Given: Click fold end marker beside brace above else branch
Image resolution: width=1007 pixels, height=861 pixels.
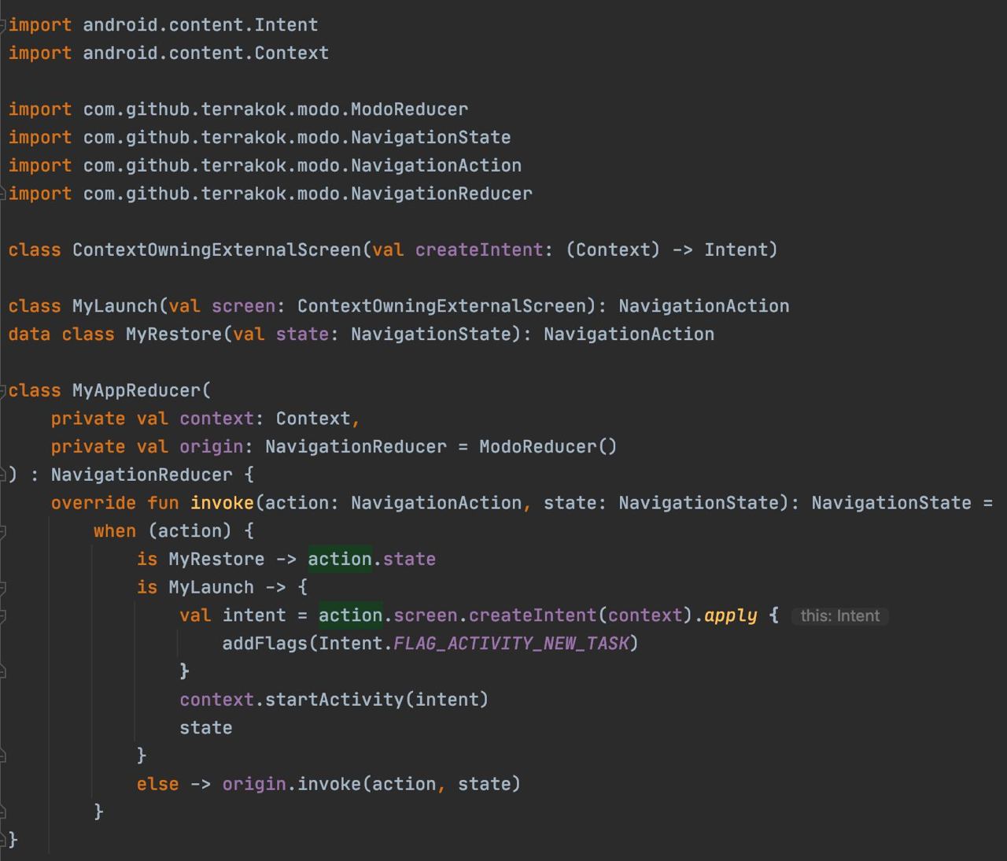Looking at the screenshot, I should tap(3, 756).
